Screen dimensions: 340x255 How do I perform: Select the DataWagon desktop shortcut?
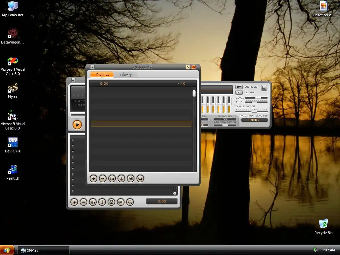[x=13, y=36]
